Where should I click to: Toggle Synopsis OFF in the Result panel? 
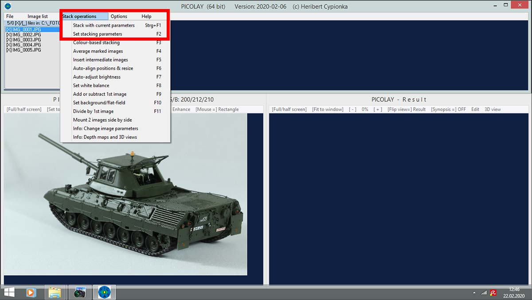click(448, 109)
